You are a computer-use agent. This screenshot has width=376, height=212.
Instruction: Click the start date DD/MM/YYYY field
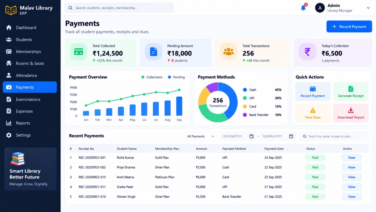(238, 136)
